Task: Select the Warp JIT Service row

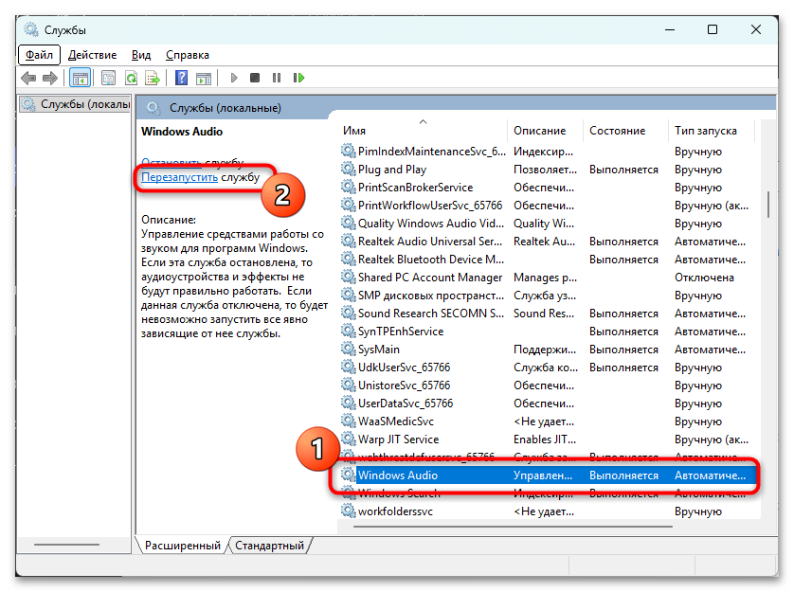Action: point(549,440)
